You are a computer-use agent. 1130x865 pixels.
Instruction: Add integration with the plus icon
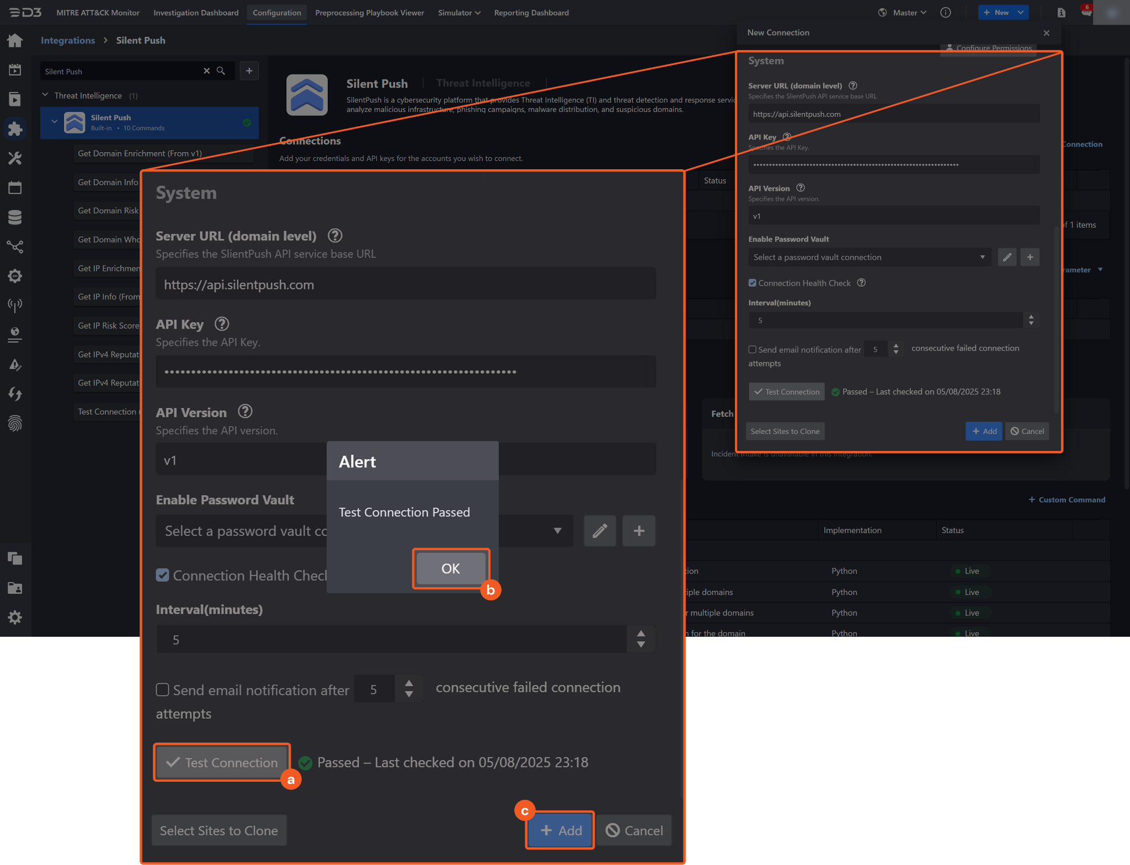click(x=249, y=71)
